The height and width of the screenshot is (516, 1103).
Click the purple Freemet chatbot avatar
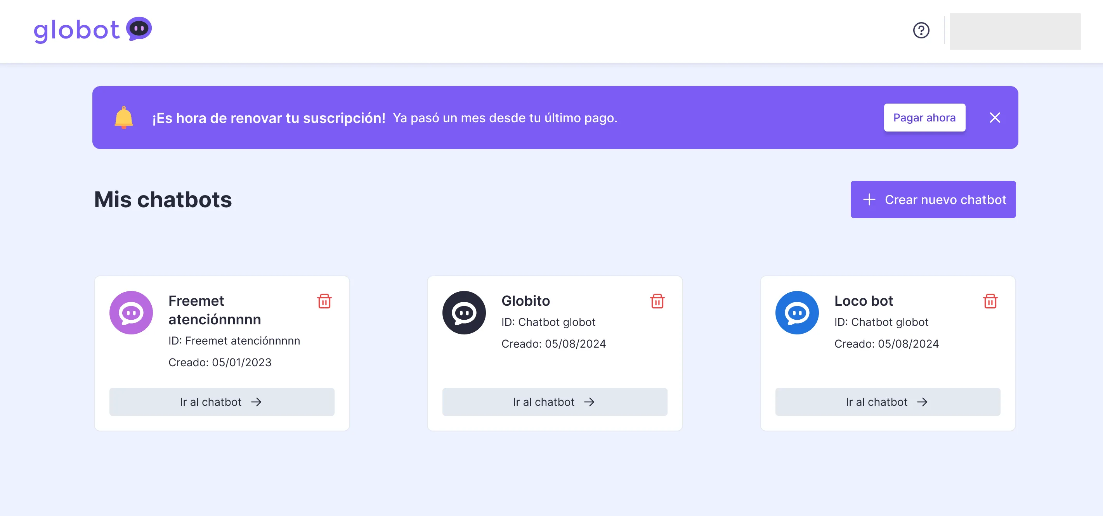[131, 313]
